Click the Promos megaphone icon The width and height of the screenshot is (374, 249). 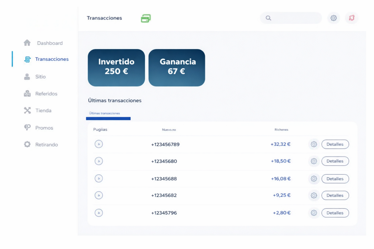point(27,128)
